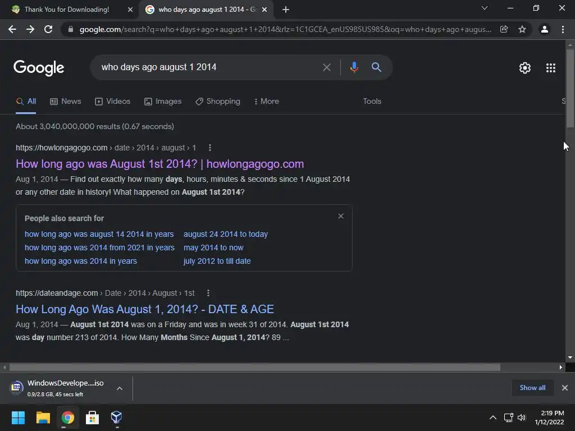Screen dimensions: 575x431
Task: Clear the Google search query
Action: pos(326,67)
